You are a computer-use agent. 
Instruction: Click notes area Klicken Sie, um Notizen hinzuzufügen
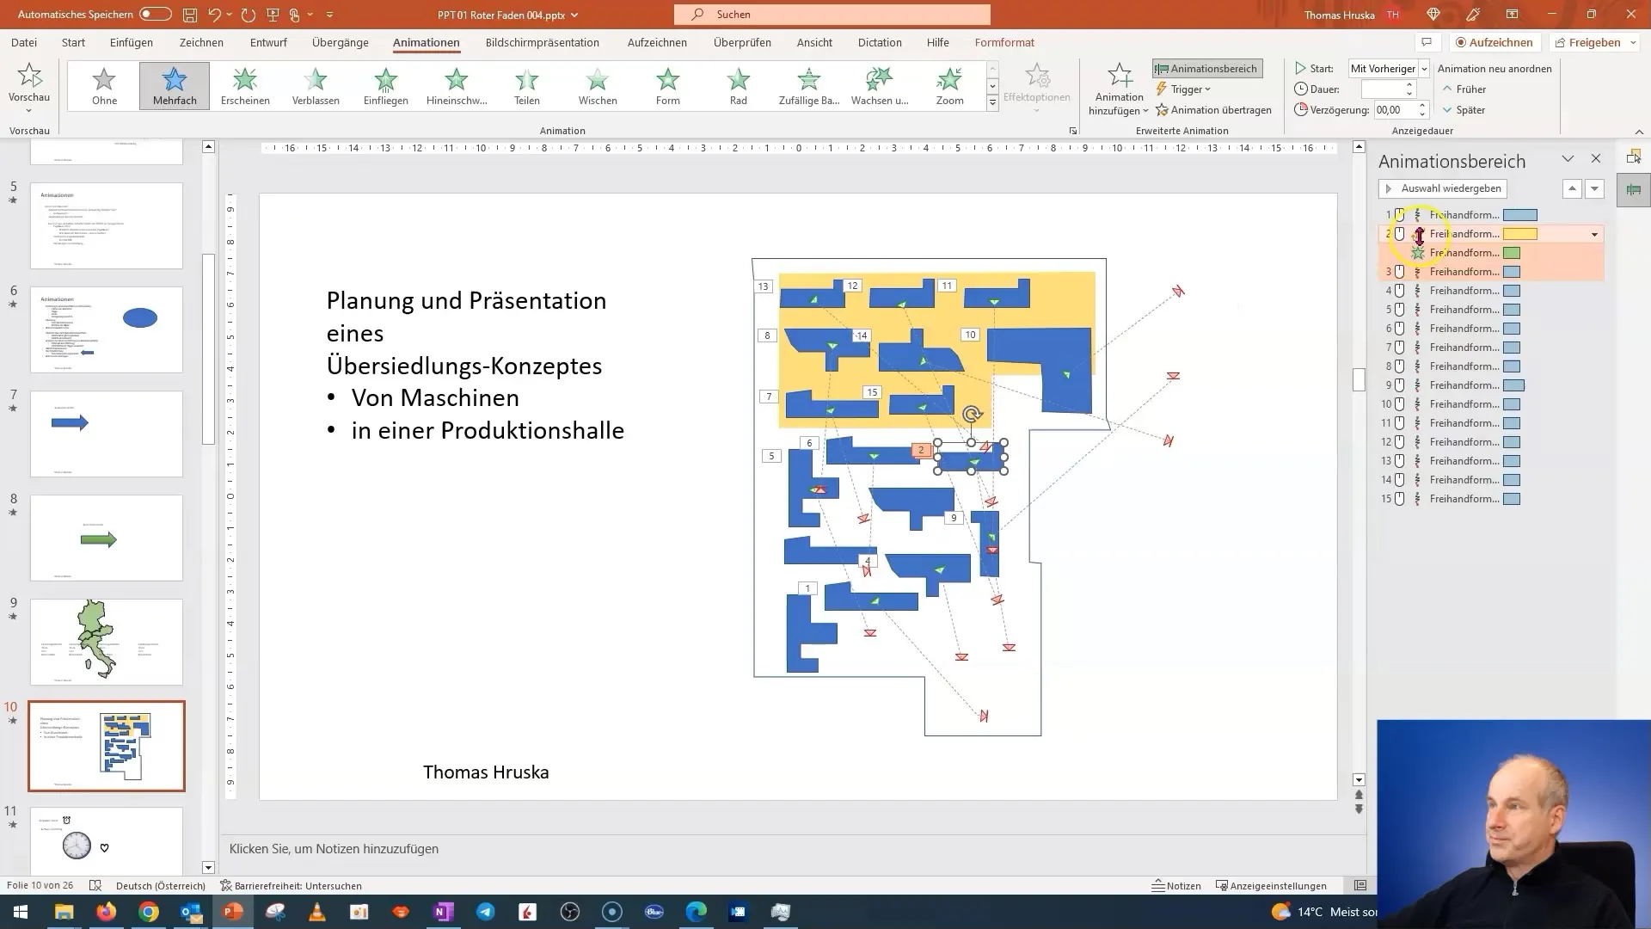click(334, 849)
